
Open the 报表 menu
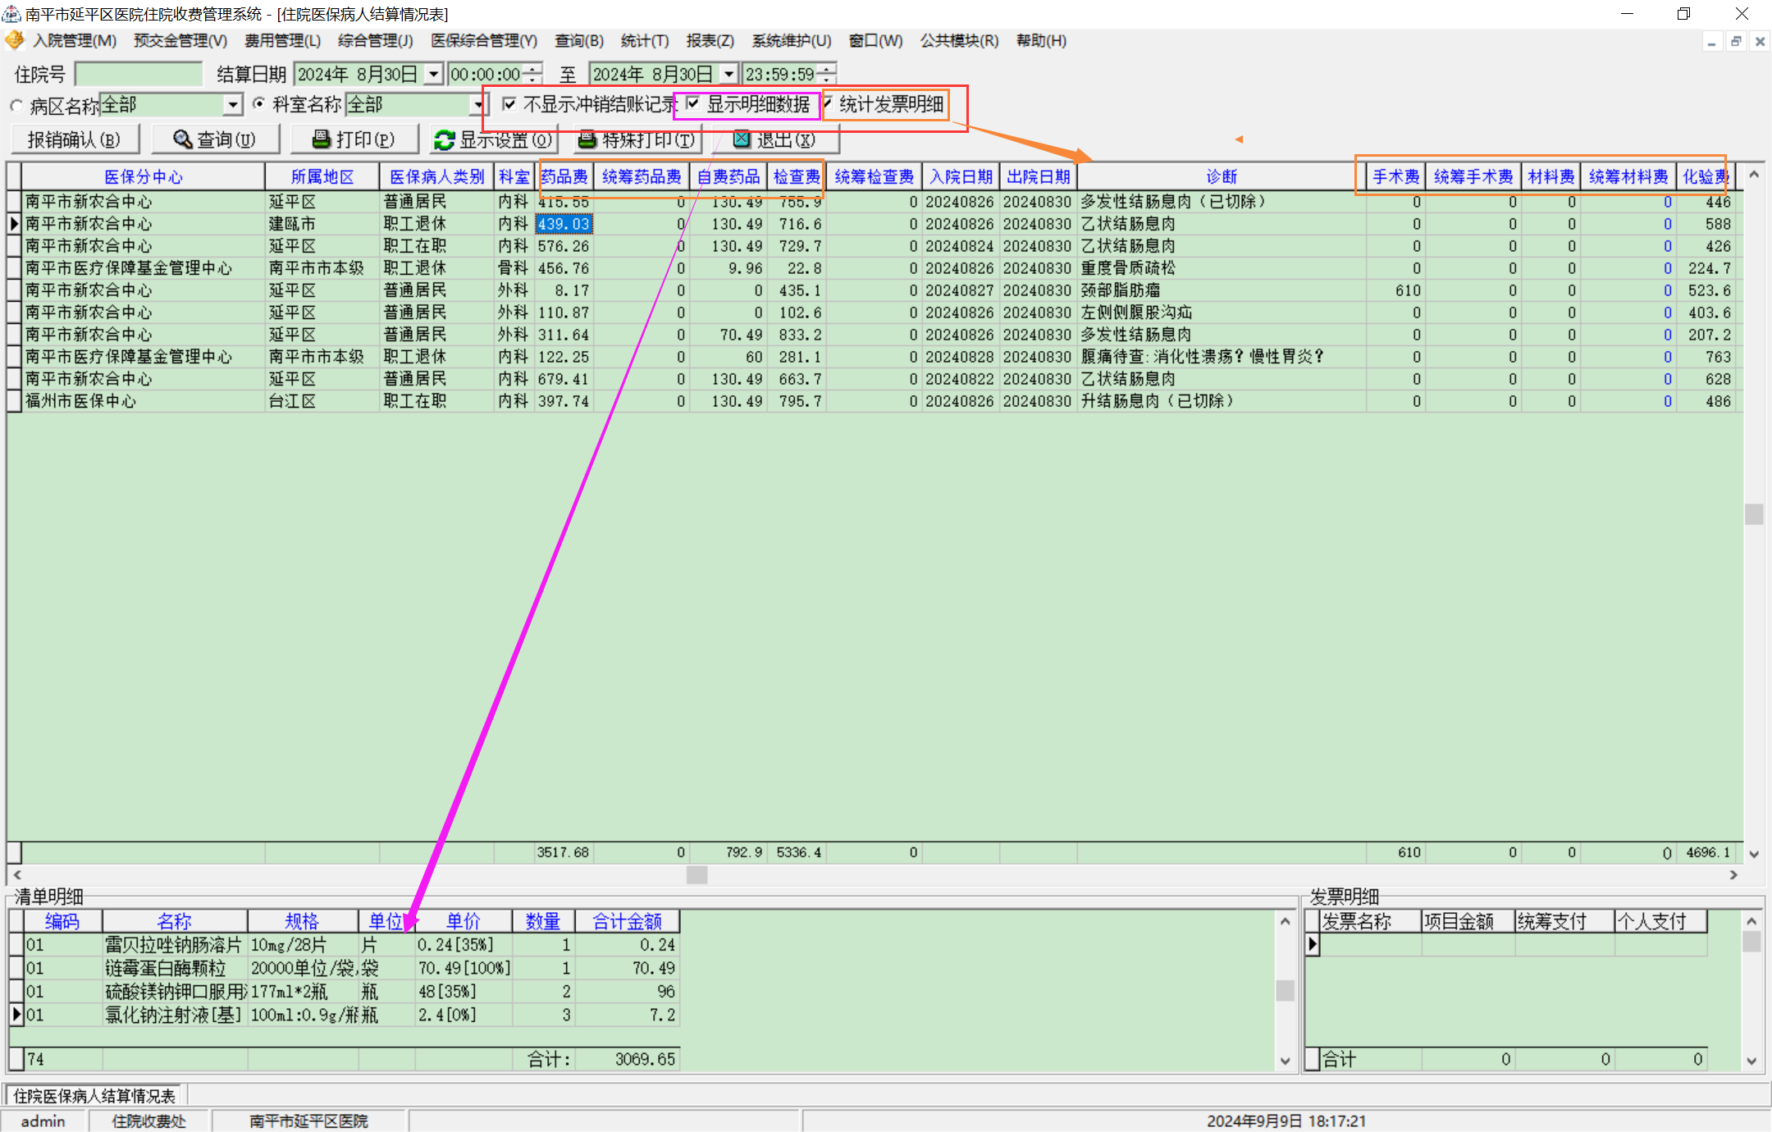point(710,41)
